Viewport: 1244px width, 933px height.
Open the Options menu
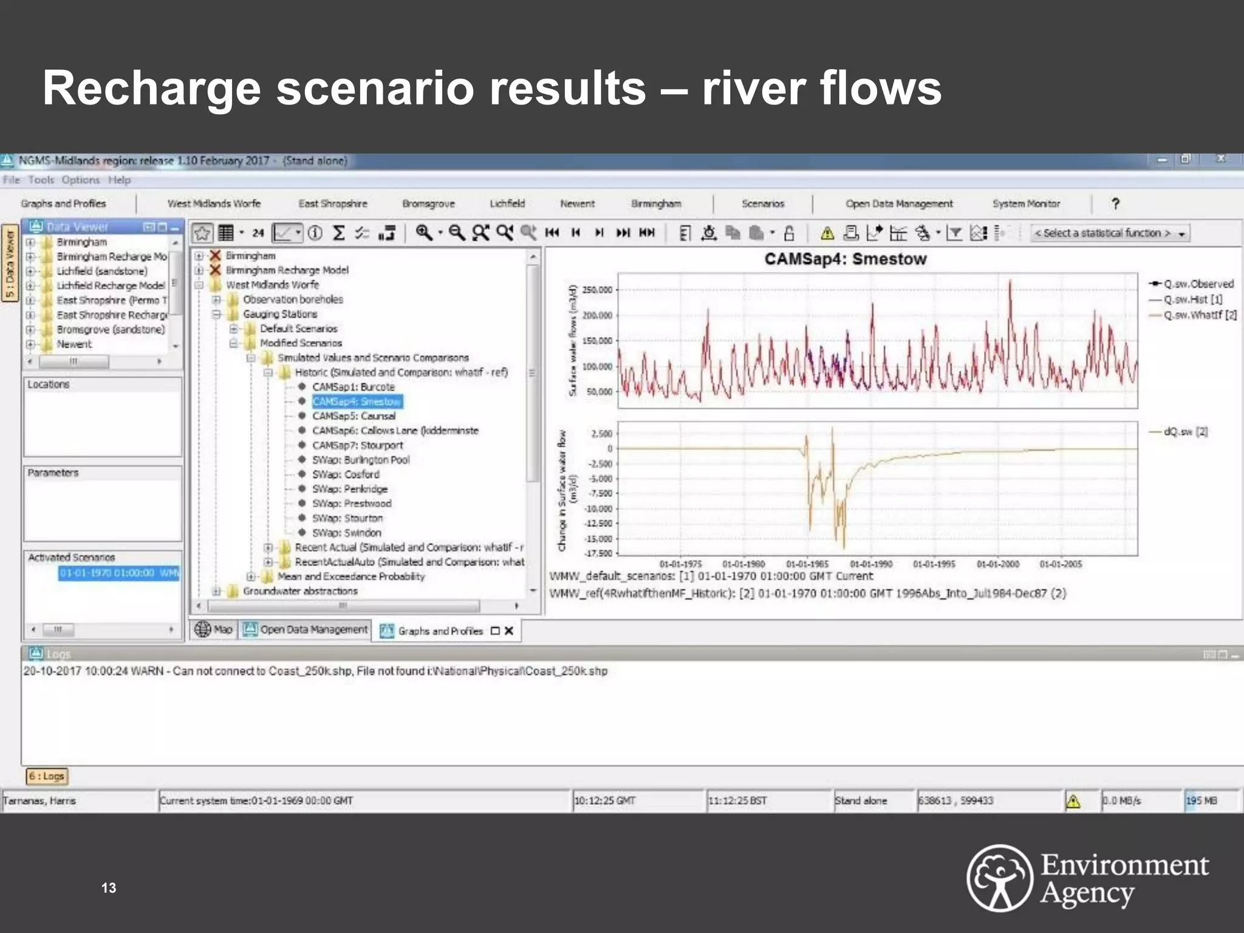point(81,180)
